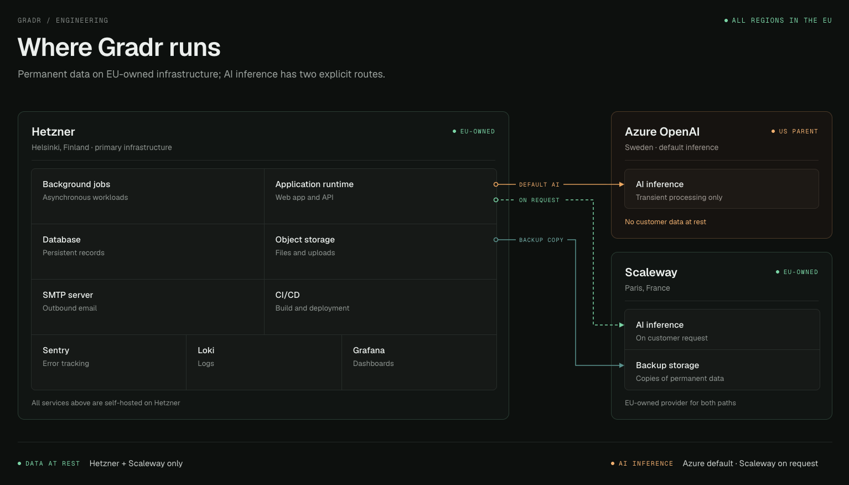The image size is (849, 485).
Task: Select the 'ALL REGIONS IN THE EU' label
Action: click(778, 20)
